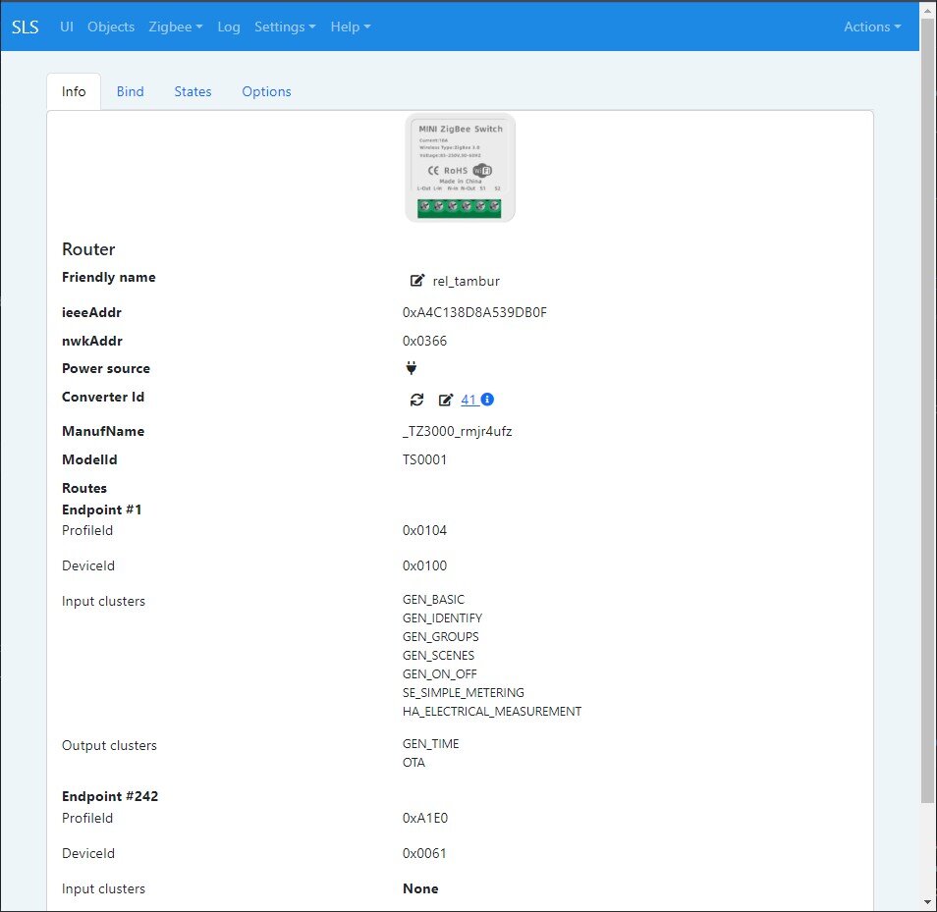Expand the Zigbee dropdown menu
The image size is (937, 912).
coord(176,27)
